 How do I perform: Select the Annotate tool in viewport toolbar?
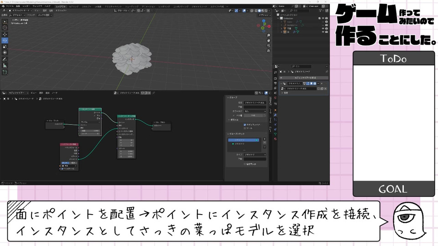click(x=5, y=59)
